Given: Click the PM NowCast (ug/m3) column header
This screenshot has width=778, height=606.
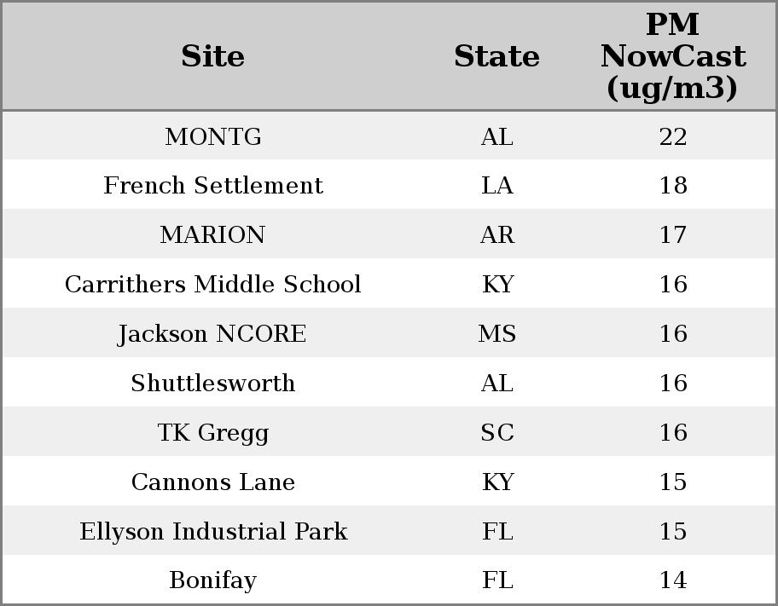Looking at the screenshot, I should point(673,56).
